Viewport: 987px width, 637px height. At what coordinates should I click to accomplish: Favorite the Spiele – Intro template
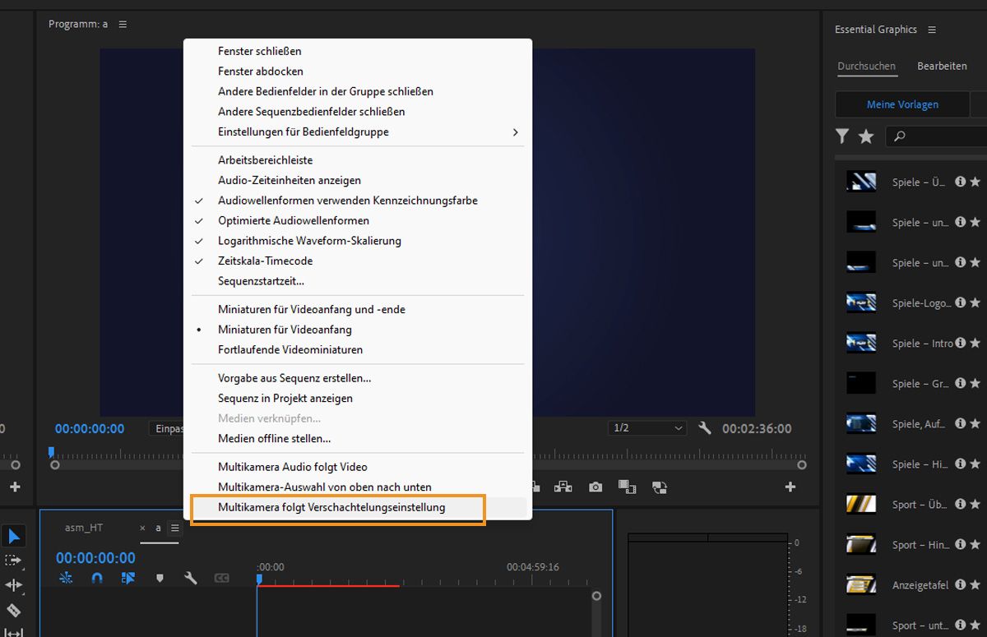tap(975, 344)
